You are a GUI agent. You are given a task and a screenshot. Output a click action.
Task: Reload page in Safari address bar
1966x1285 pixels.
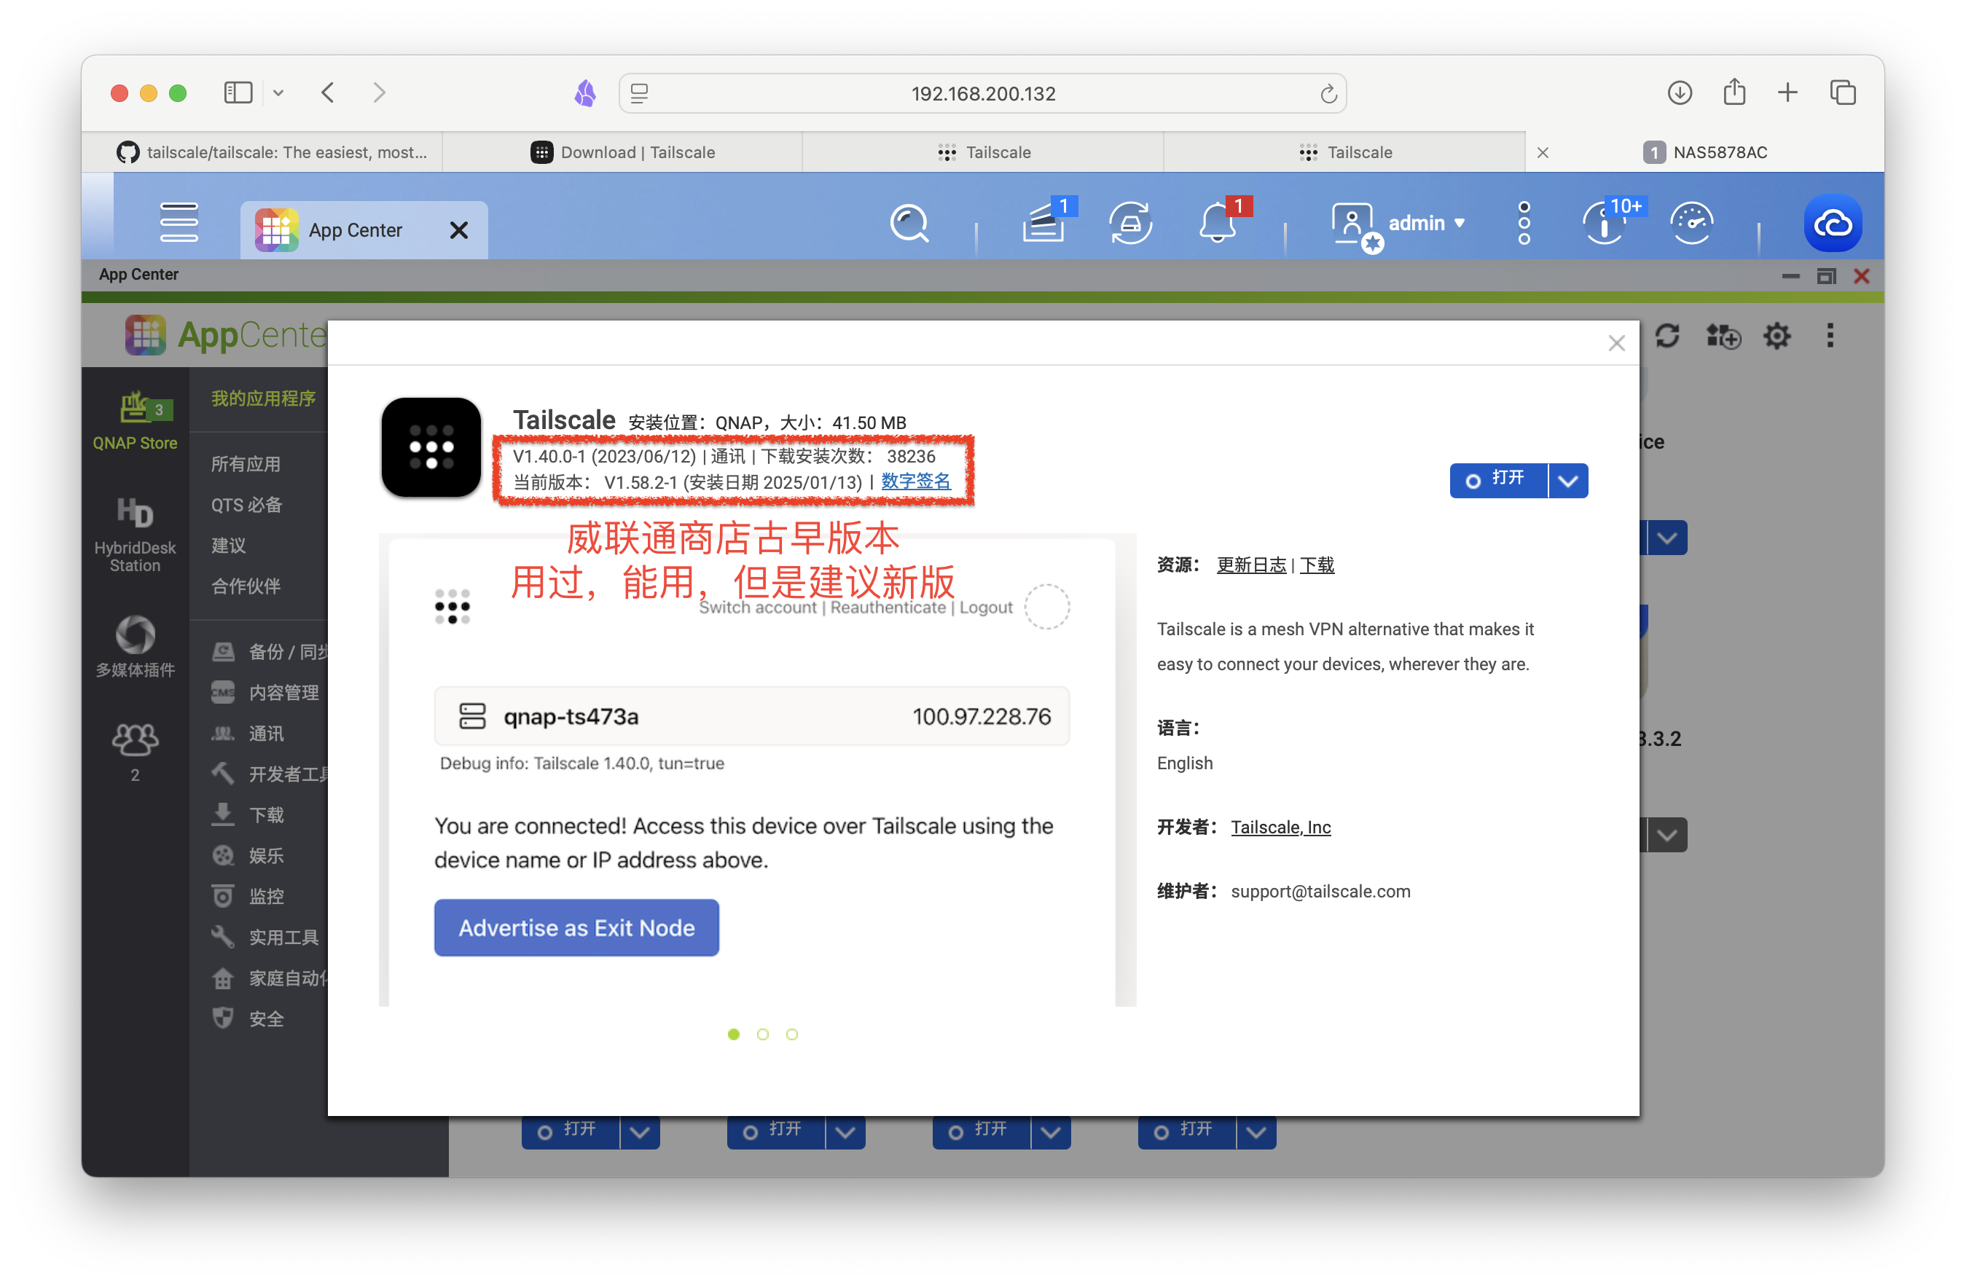tap(1328, 94)
